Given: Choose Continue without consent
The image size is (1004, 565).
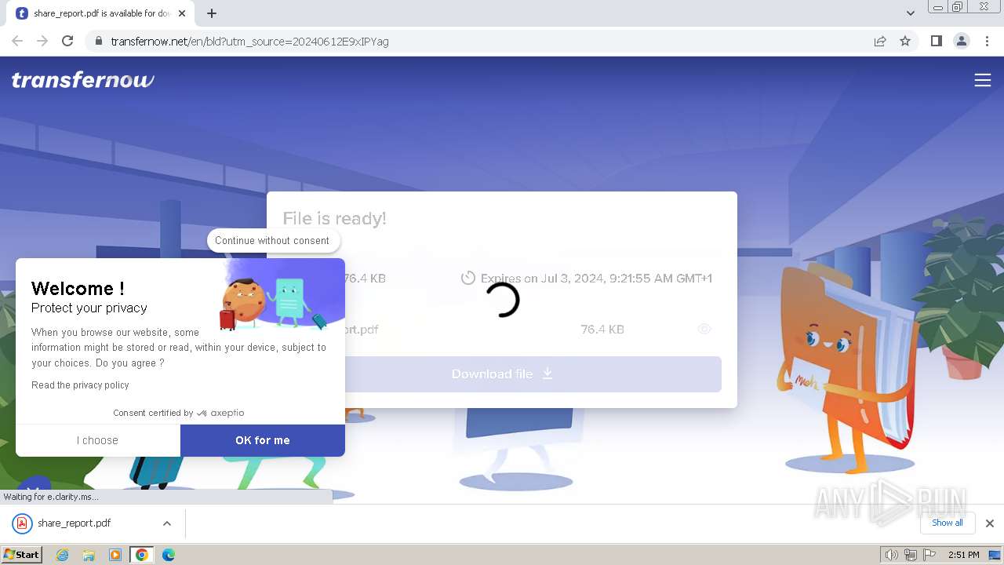Looking at the screenshot, I should pyautogui.click(x=272, y=240).
